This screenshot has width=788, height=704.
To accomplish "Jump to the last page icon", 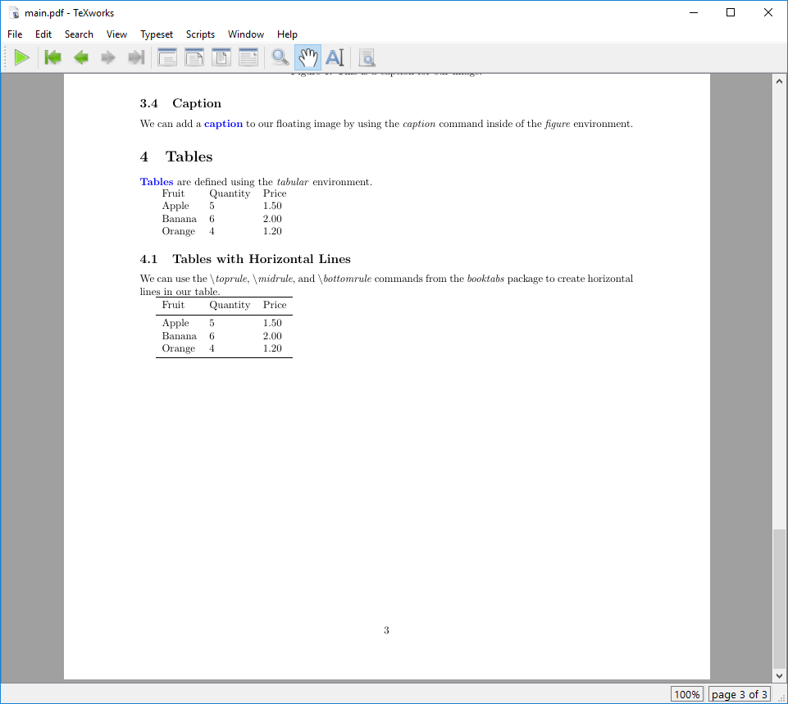I will point(136,57).
